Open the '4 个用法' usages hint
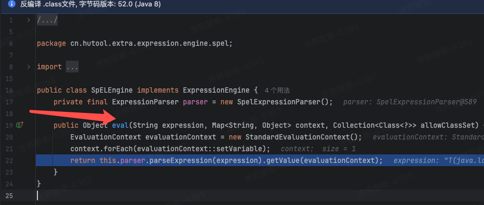 tap(277, 91)
